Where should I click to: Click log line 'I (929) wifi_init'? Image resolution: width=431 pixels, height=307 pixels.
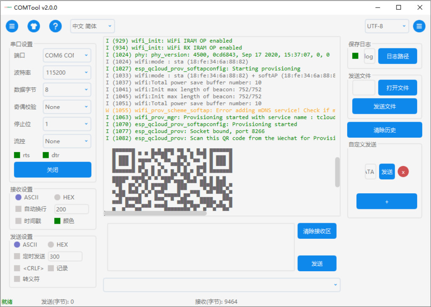pyautogui.click(x=169, y=41)
